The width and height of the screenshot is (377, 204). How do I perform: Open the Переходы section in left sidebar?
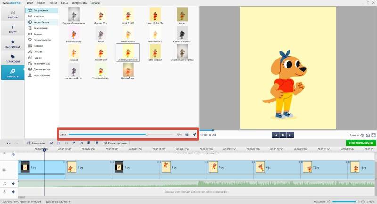[x=13, y=59]
